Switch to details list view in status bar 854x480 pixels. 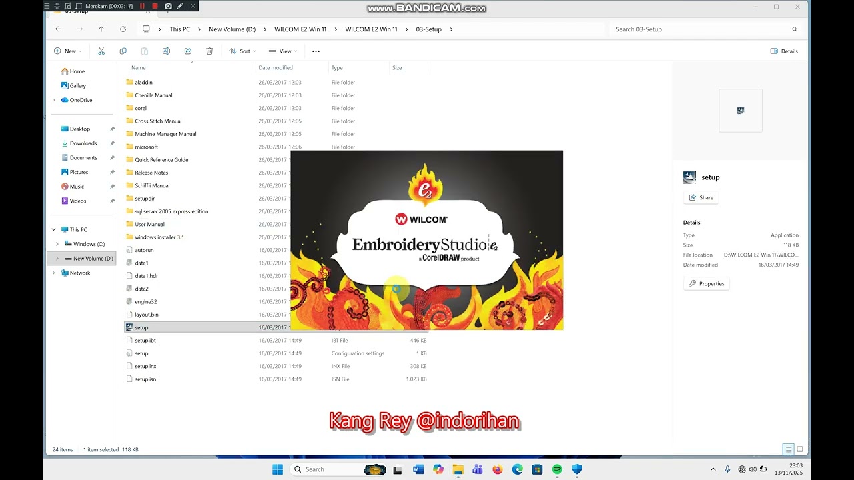tap(788, 449)
